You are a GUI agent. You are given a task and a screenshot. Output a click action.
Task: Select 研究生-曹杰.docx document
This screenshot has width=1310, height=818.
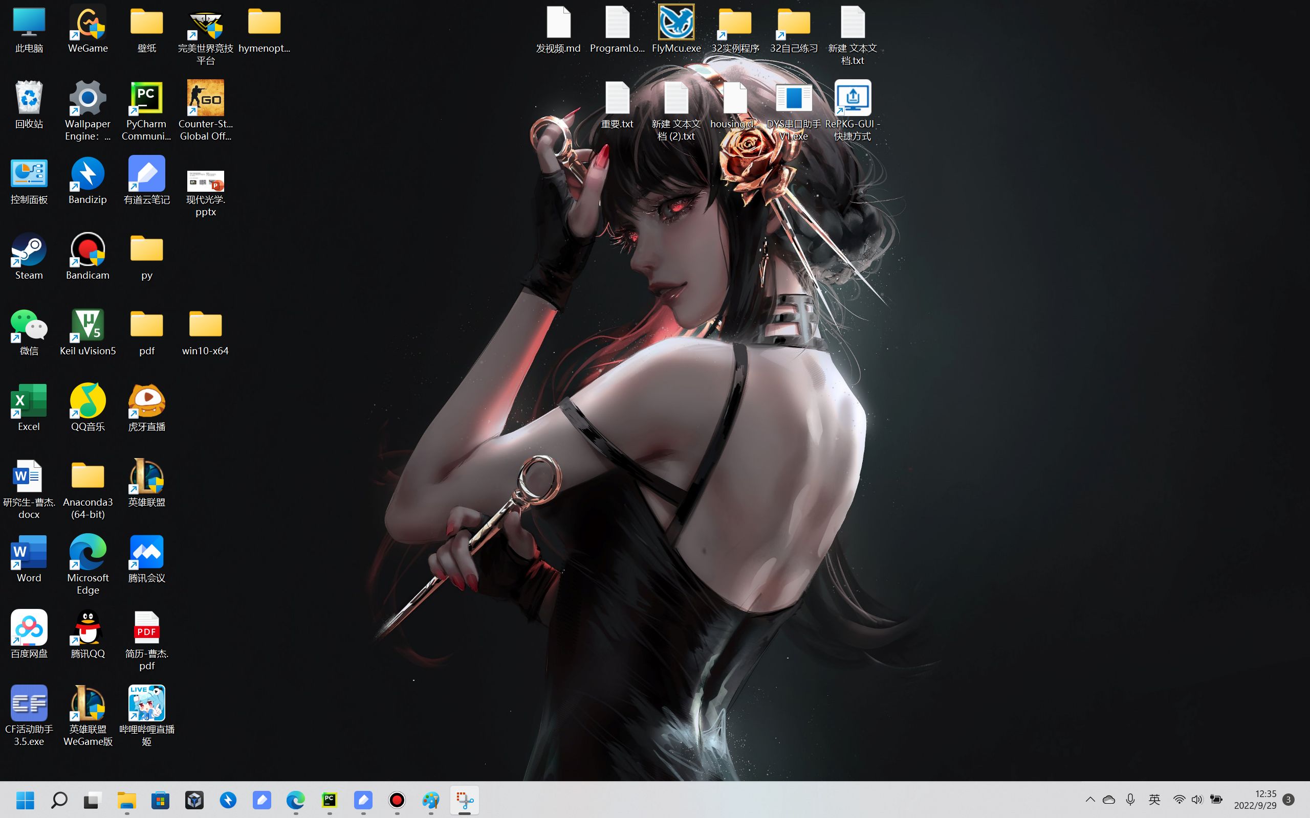coord(29,490)
